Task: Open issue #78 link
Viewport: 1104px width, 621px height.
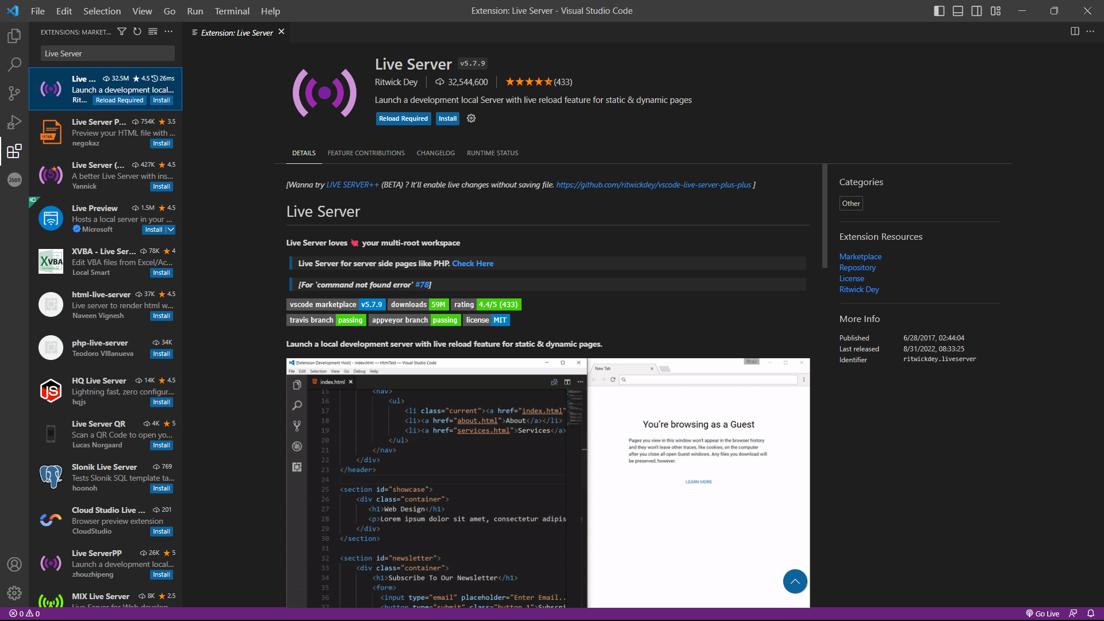Action: point(422,285)
